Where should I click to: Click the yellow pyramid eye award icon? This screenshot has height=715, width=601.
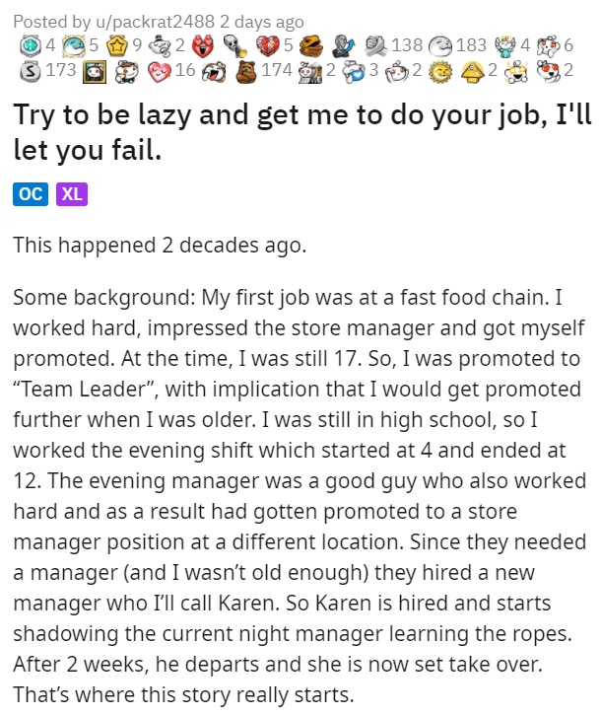coord(473,72)
